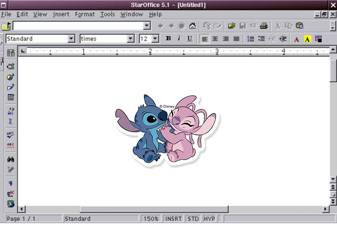Image resolution: width=337 pixels, height=233 pixels.
Task: Copy selection with the copy icon
Action: [289, 26]
